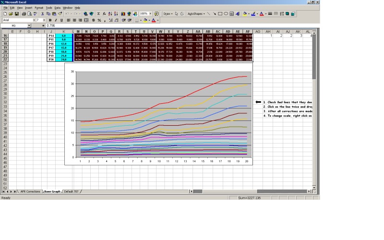This screenshot has height=240, width=384.
Task: Apply currency style format
Action: coord(93,20)
